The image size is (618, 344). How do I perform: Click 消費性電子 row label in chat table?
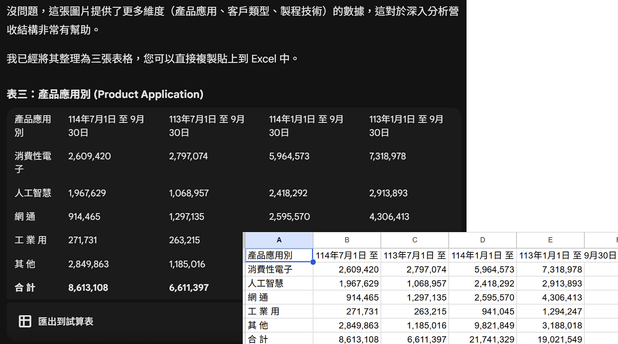pos(33,162)
